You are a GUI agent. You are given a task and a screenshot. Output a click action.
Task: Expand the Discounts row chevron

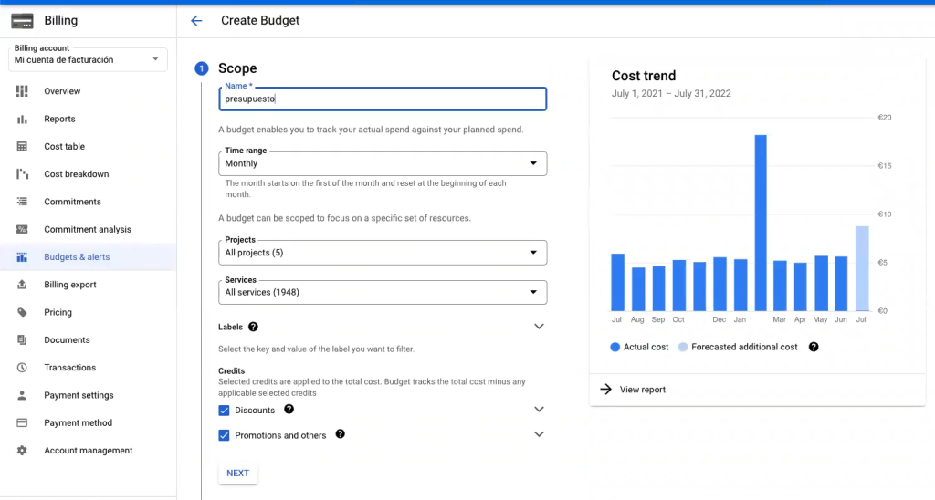[539, 410]
